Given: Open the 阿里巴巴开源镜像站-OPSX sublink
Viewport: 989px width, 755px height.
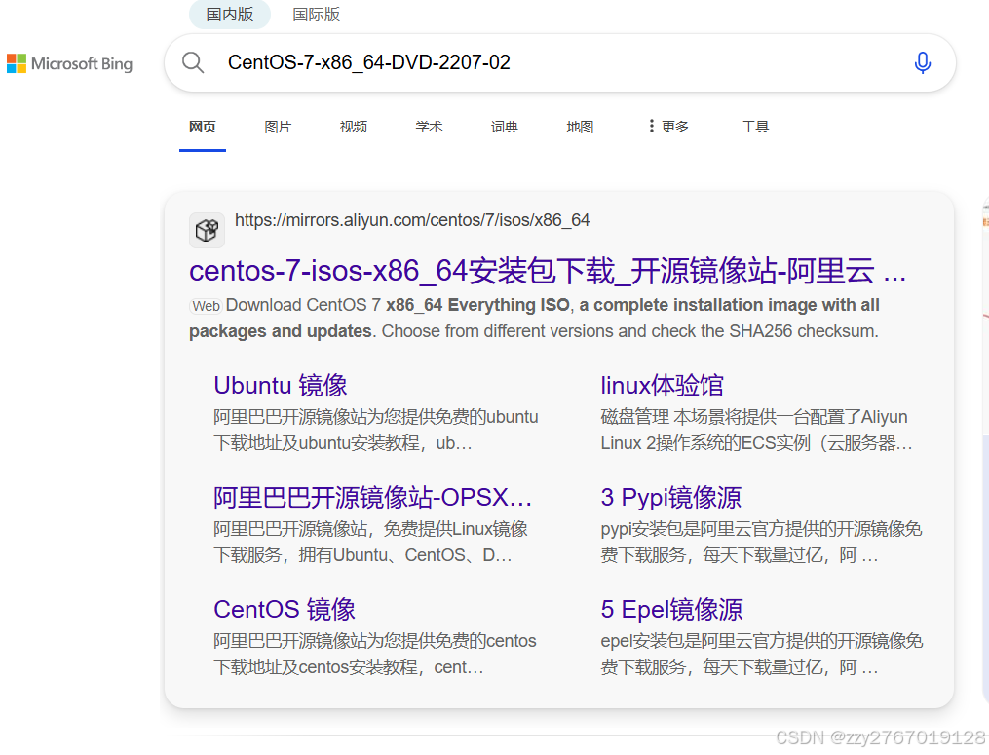Looking at the screenshot, I should pos(373,498).
